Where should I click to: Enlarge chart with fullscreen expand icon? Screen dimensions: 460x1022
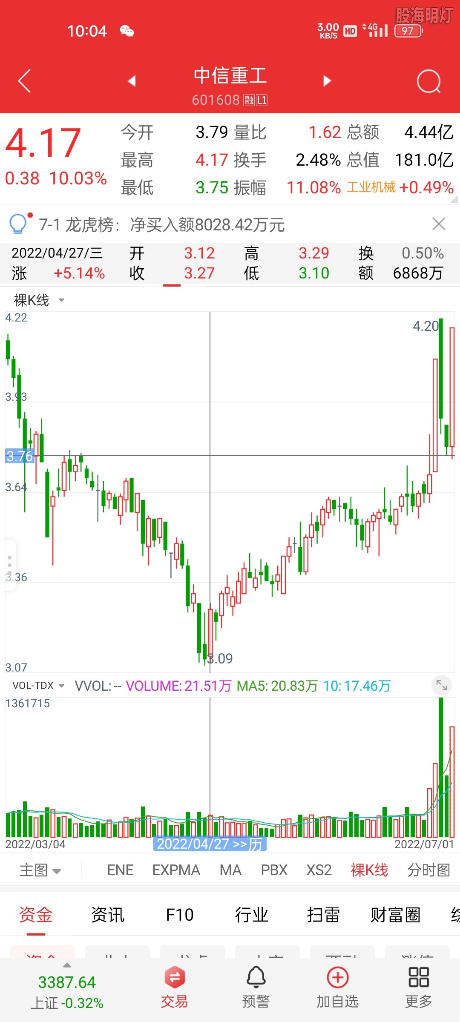click(x=442, y=685)
